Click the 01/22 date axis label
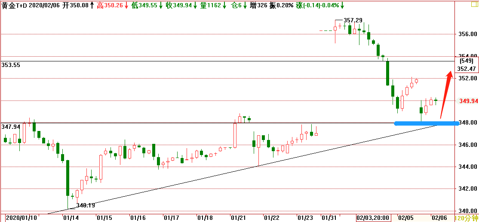Viewport: 479px width, 222px height. click(272, 218)
